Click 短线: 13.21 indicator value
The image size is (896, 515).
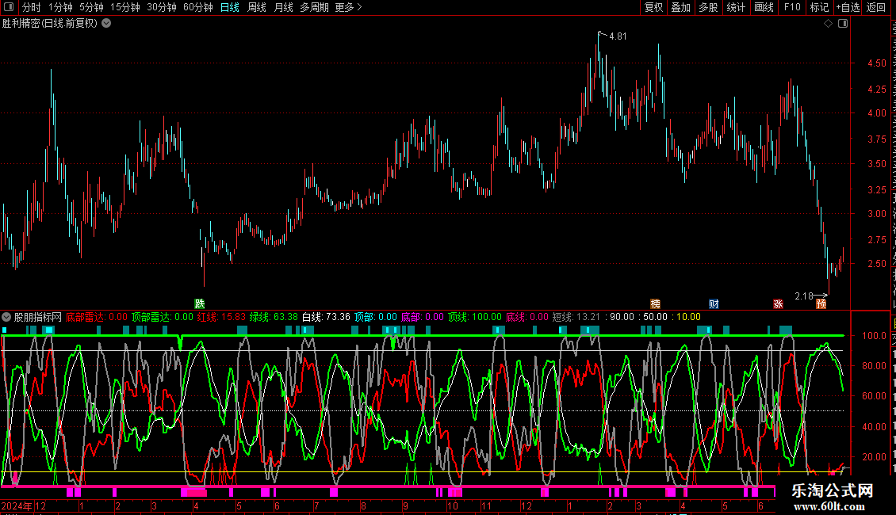[x=576, y=317]
